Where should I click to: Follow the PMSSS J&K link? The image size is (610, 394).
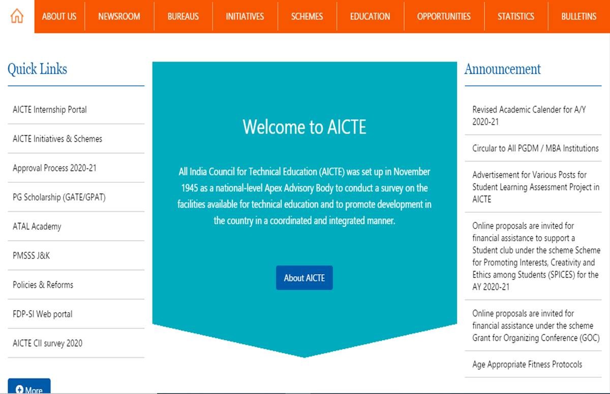(x=32, y=256)
